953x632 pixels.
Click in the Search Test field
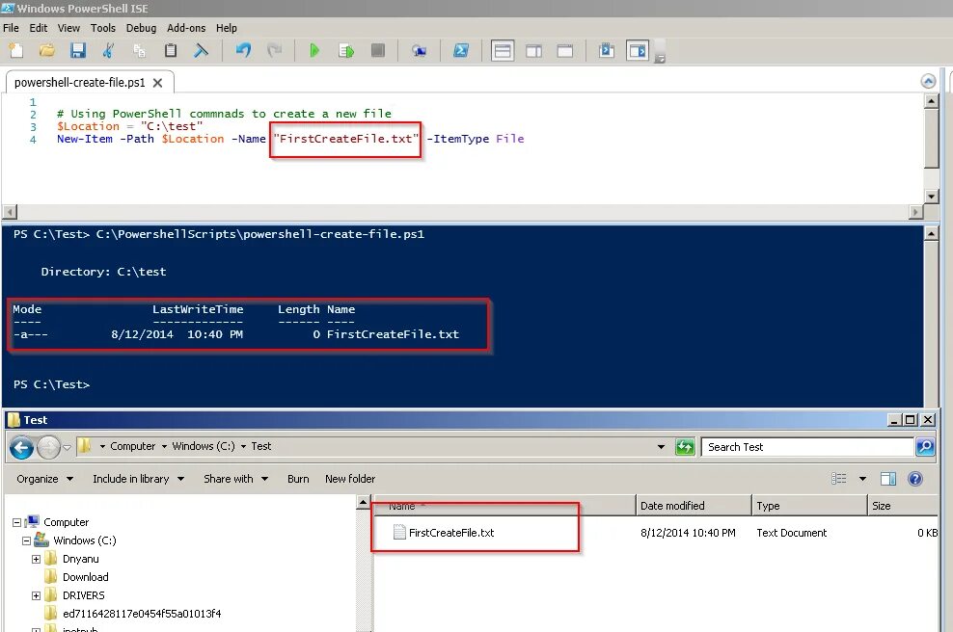click(x=807, y=447)
